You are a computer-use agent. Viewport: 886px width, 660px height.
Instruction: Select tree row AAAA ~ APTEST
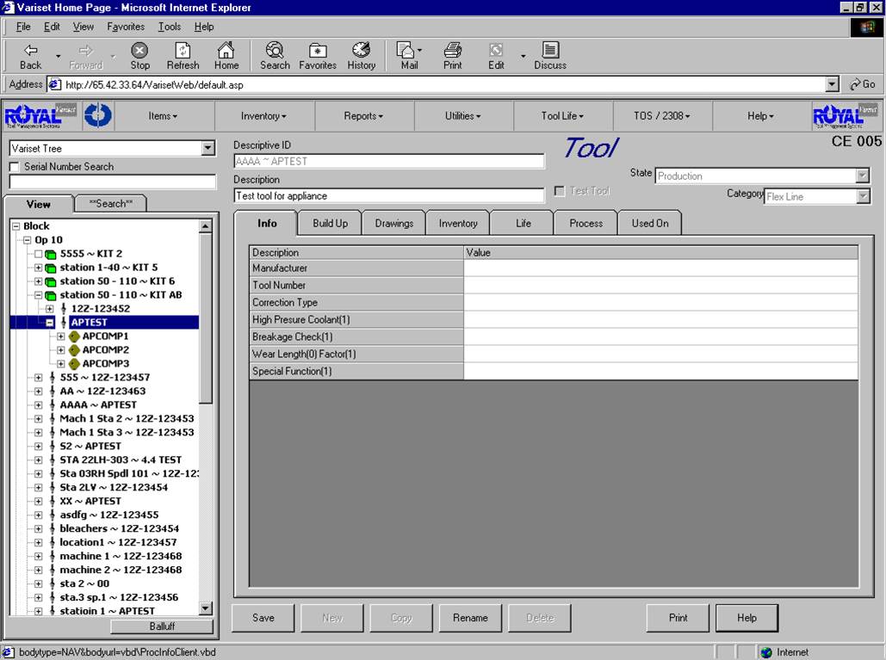[x=98, y=405]
